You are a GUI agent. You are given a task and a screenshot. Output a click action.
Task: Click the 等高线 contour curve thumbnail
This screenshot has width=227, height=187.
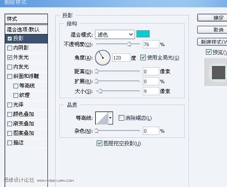click(x=102, y=118)
